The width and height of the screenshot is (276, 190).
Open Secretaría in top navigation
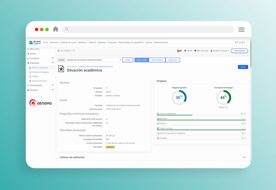[54, 42]
